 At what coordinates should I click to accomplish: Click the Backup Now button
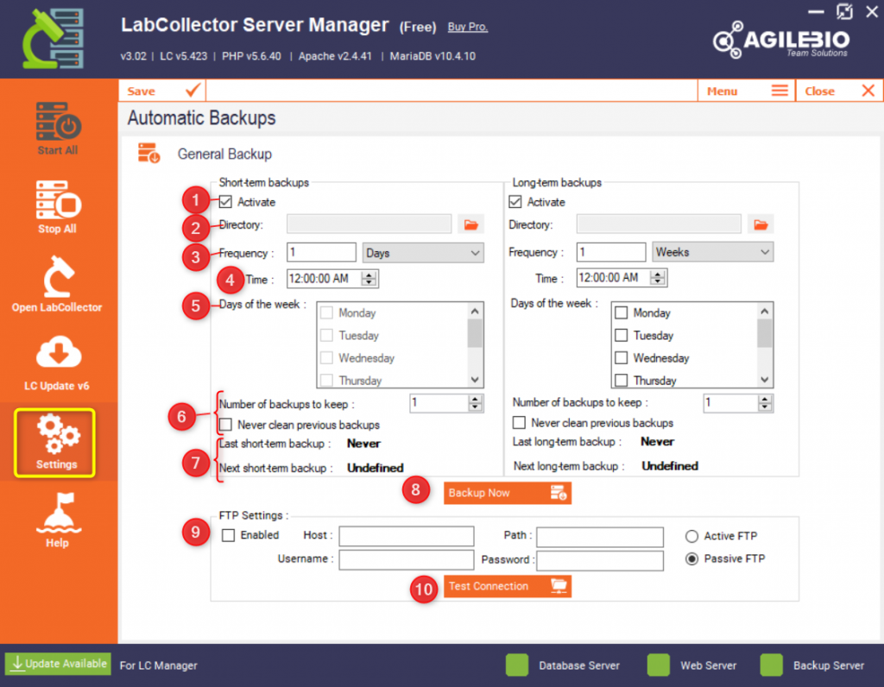point(508,493)
